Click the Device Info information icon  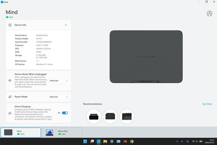click(x=10, y=25)
